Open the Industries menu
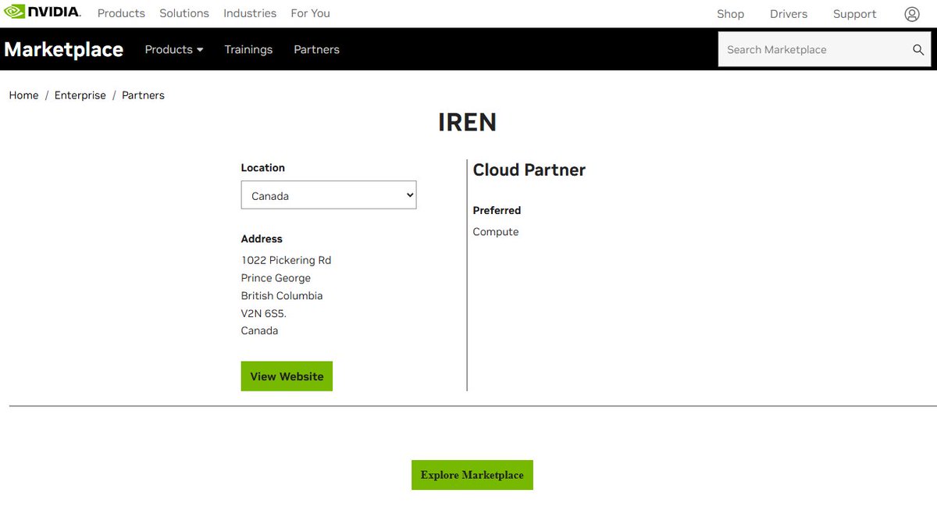 (x=250, y=13)
